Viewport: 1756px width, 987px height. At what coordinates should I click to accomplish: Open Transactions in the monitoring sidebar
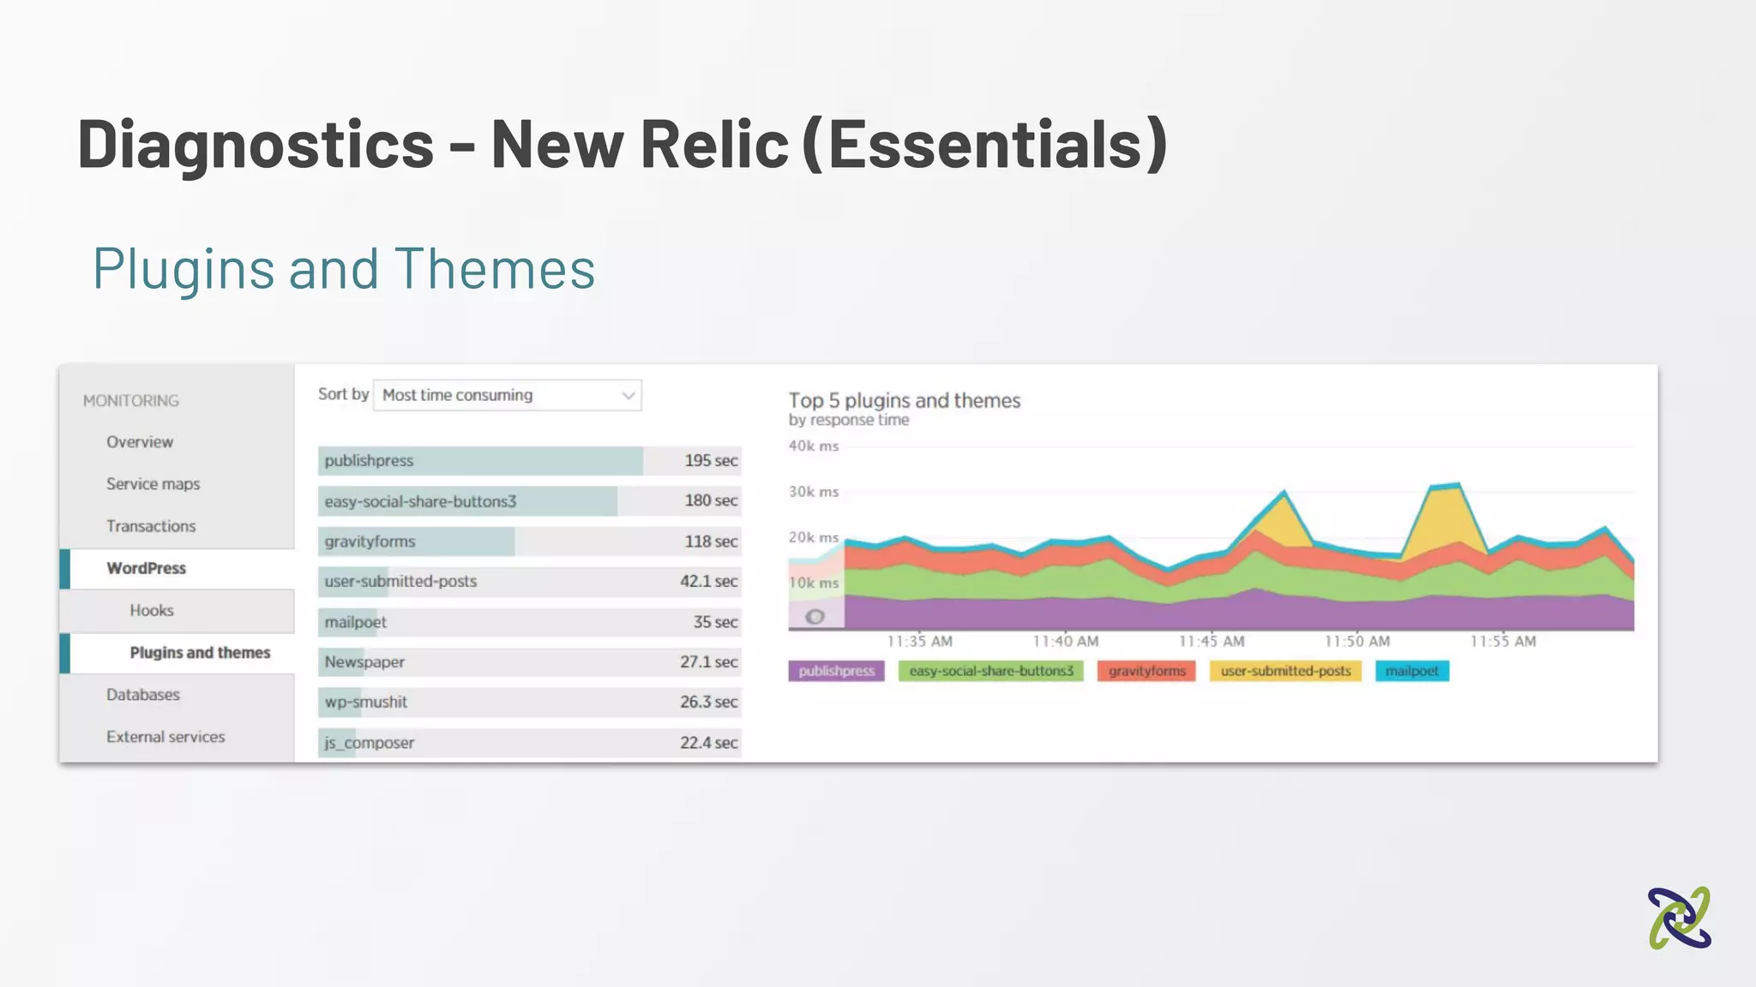151,526
